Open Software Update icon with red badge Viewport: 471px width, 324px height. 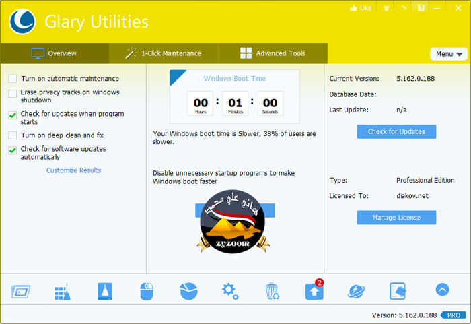(x=314, y=291)
